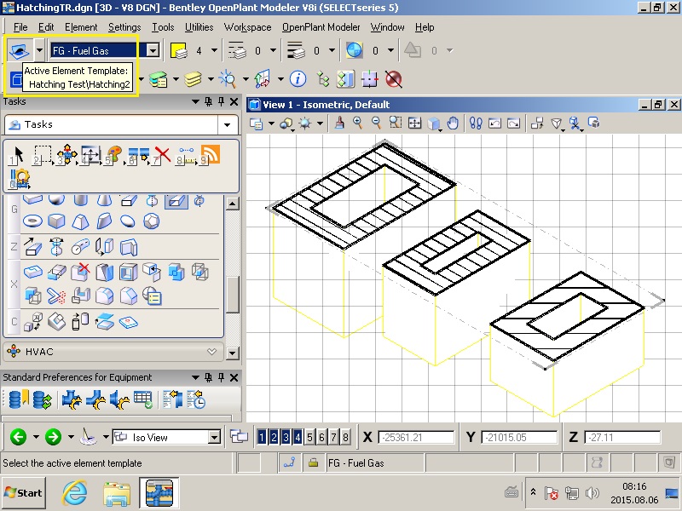The image size is (682, 511).
Task: Toggle view window 6 on
Action: coord(321,437)
